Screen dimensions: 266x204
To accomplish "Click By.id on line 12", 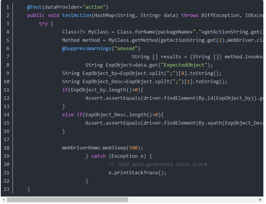I will (x=206, y=98).
